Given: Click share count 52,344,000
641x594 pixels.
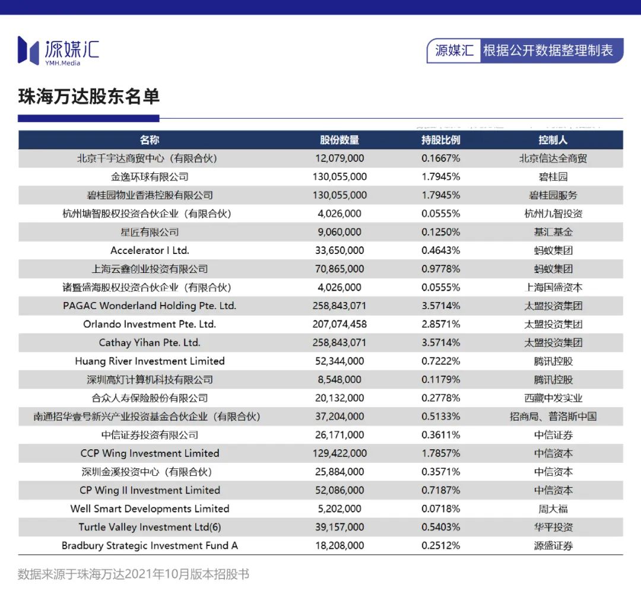Looking at the screenshot, I should point(339,361).
